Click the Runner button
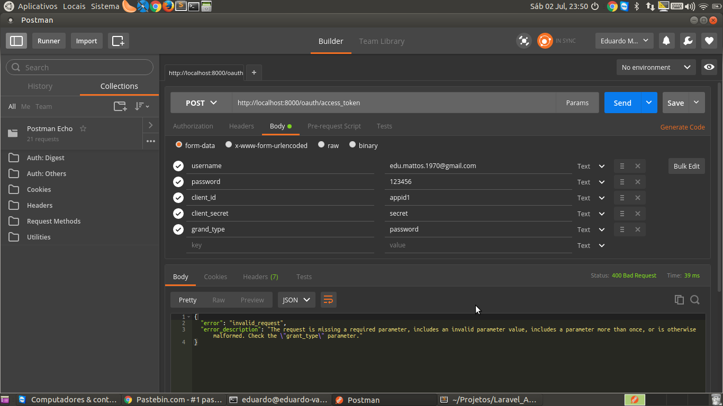The image size is (723, 406). point(49,41)
